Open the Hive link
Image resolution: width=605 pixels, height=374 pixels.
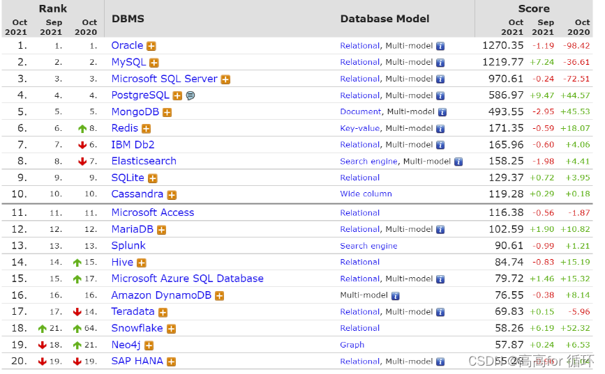(x=122, y=263)
